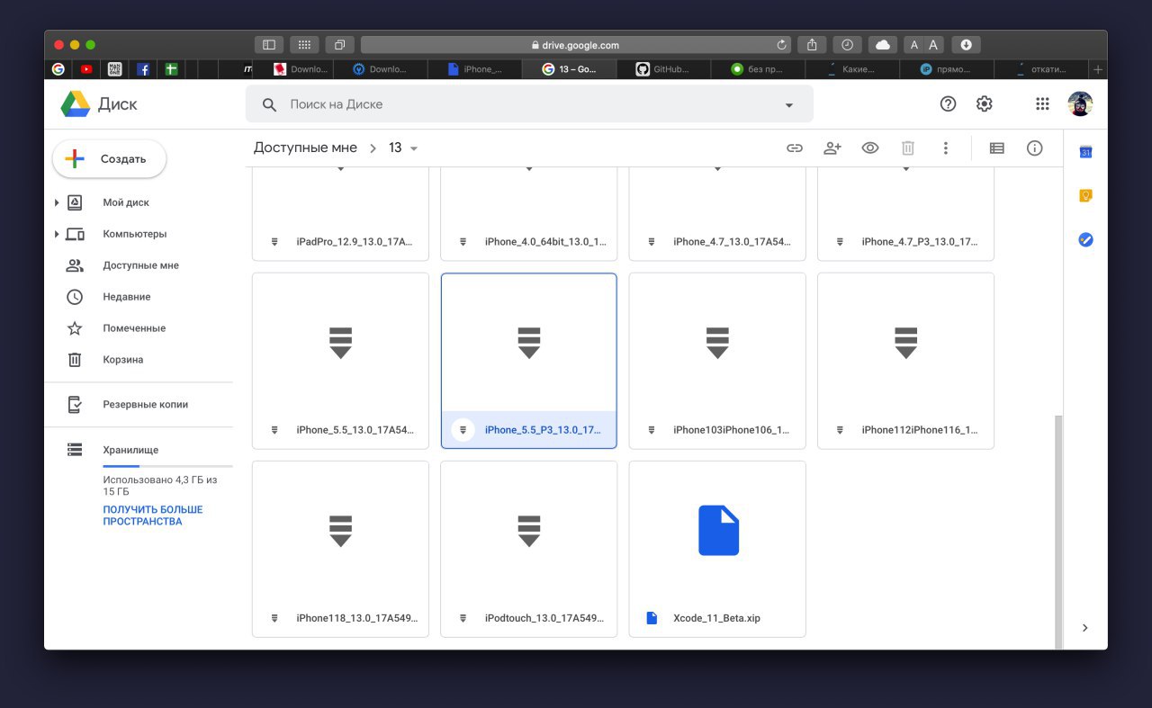Click the get shareable link icon
This screenshot has height=708, width=1152.
795,148
